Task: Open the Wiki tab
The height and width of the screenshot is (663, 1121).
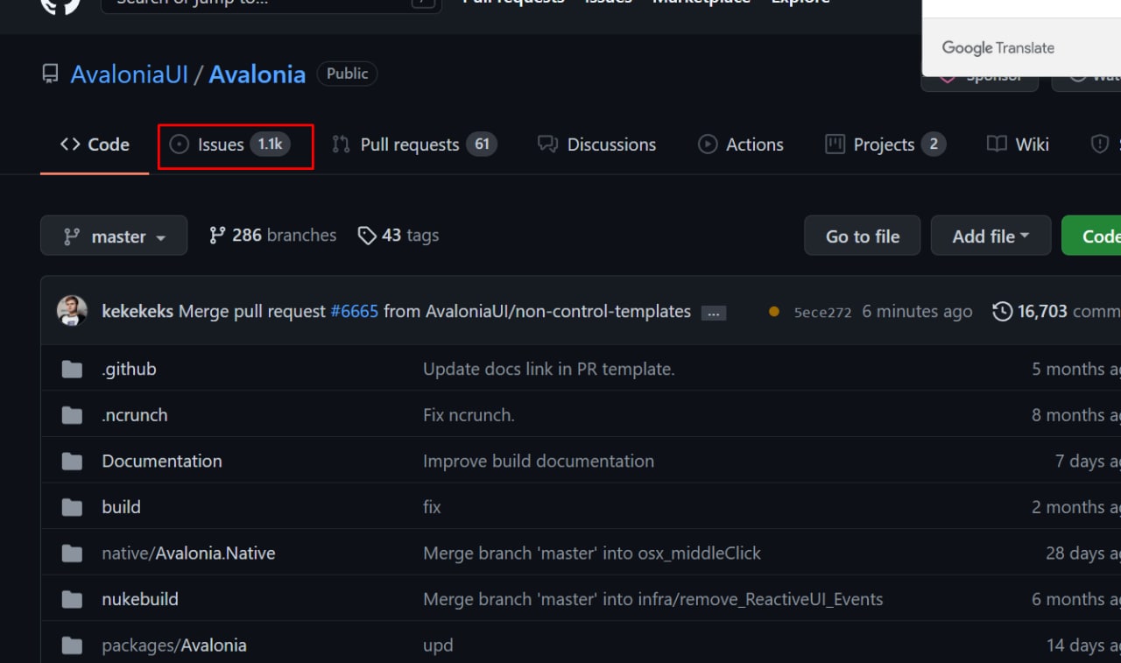Action: [1018, 145]
